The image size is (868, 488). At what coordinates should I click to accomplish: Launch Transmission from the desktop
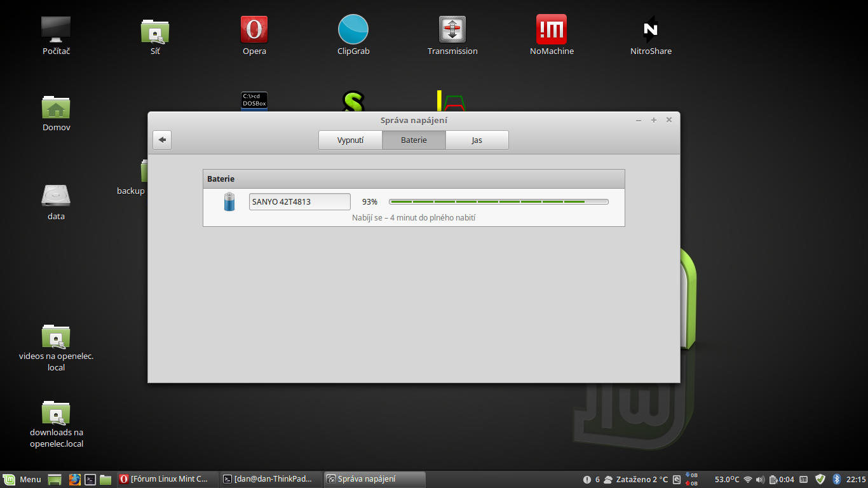coord(452,30)
